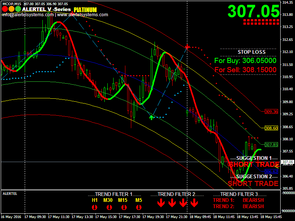Screen dimensions: 295x221
Task: Click the 308.65 price axis label
Action: [x=288, y=127]
